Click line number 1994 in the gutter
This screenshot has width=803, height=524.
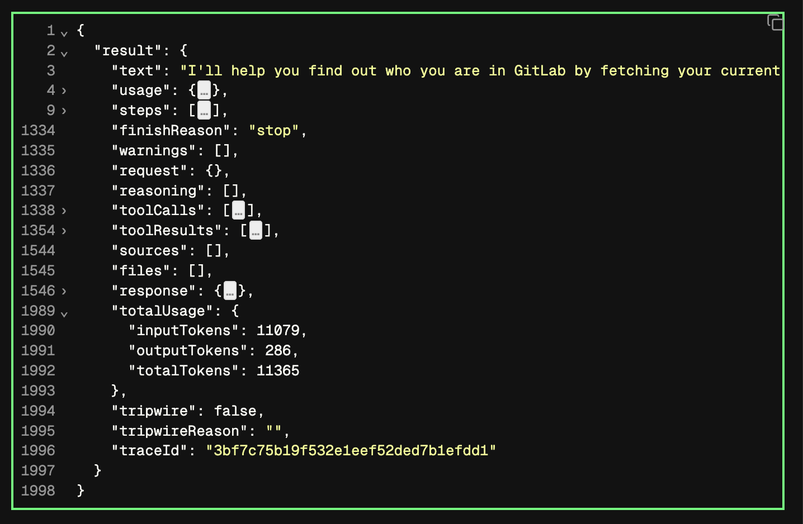[x=38, y=411]
